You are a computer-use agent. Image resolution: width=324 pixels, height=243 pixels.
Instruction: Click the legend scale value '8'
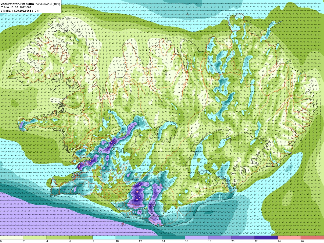click(93, 241)
